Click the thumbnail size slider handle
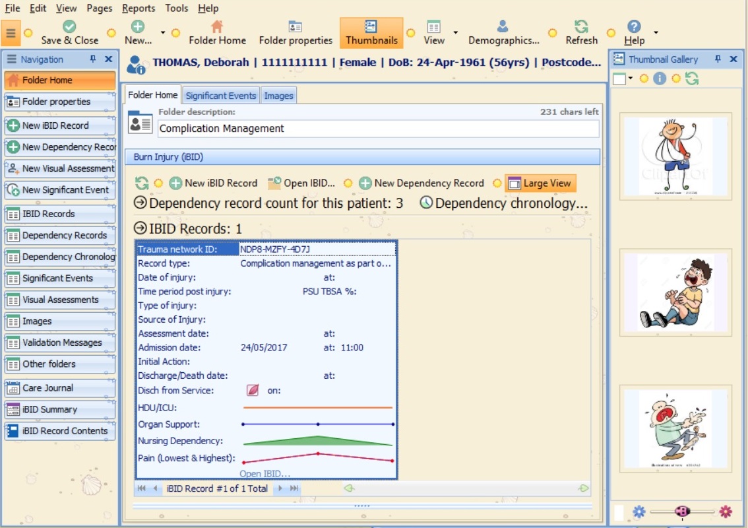The height and width of the screenshot is (528, 748). pyautogui.click(x=681, y=511)
